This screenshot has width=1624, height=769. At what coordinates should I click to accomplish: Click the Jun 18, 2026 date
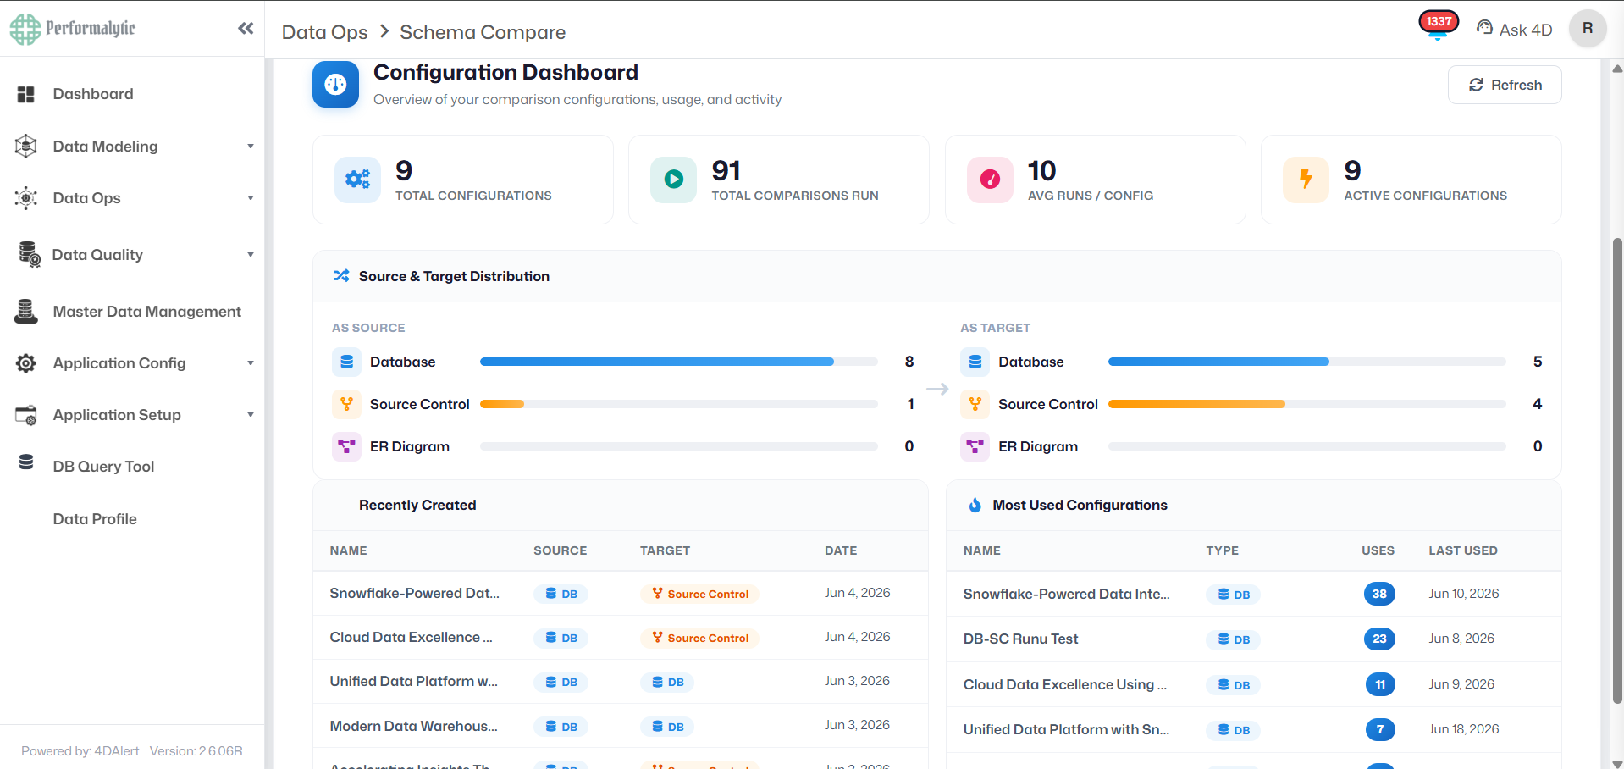click(1463, 729)
